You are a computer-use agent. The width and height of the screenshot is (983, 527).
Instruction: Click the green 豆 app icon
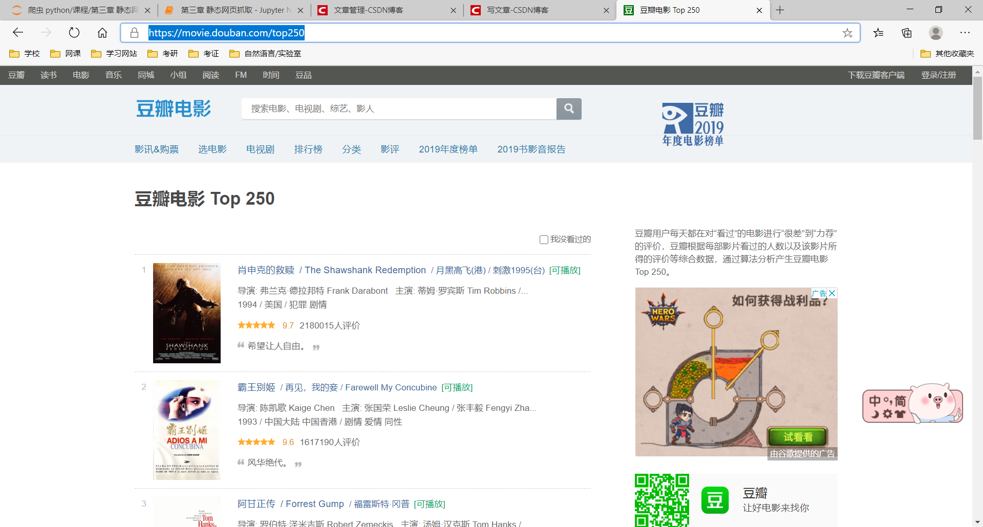click(715, 500)
